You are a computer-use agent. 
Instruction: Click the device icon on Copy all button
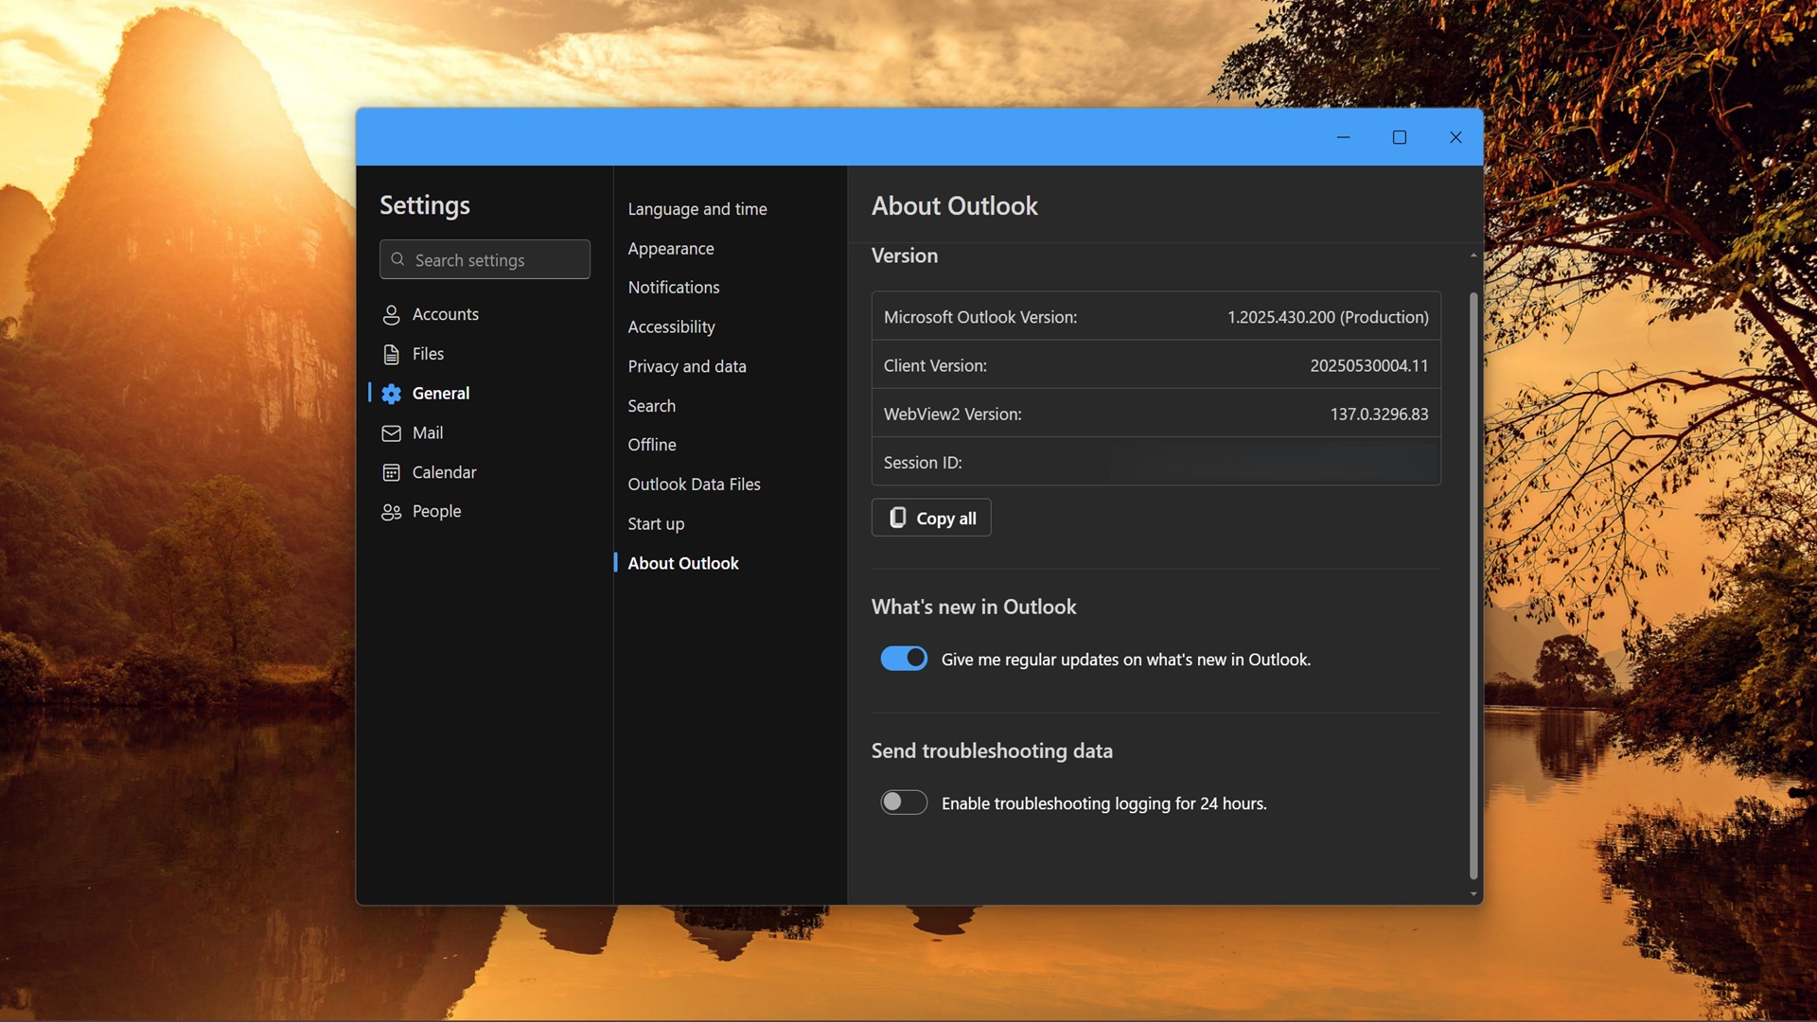click(x=898, y=518)
